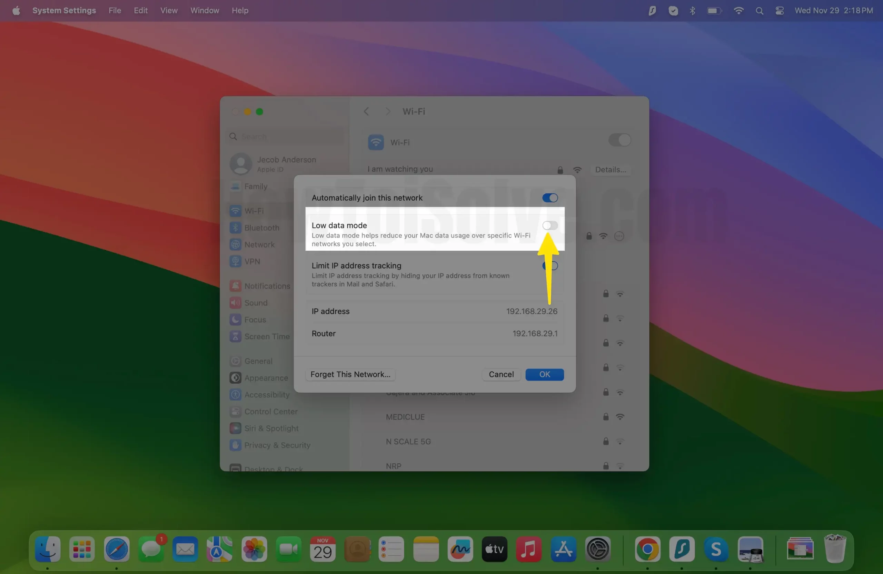Open Photos app from the Dock
Image resolution: width=883 pixels, height=574 pixels.
[x=254, y=548]
